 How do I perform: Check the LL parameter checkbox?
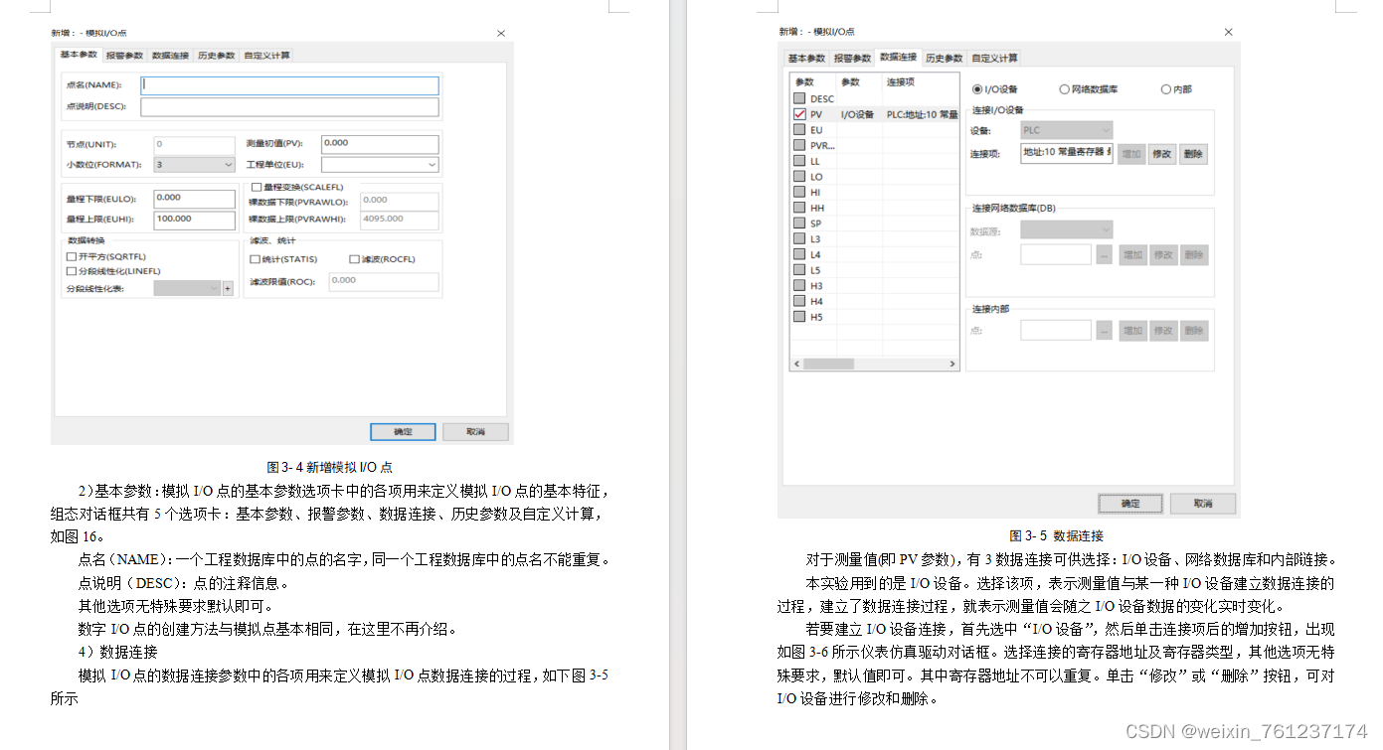(799, 161)
